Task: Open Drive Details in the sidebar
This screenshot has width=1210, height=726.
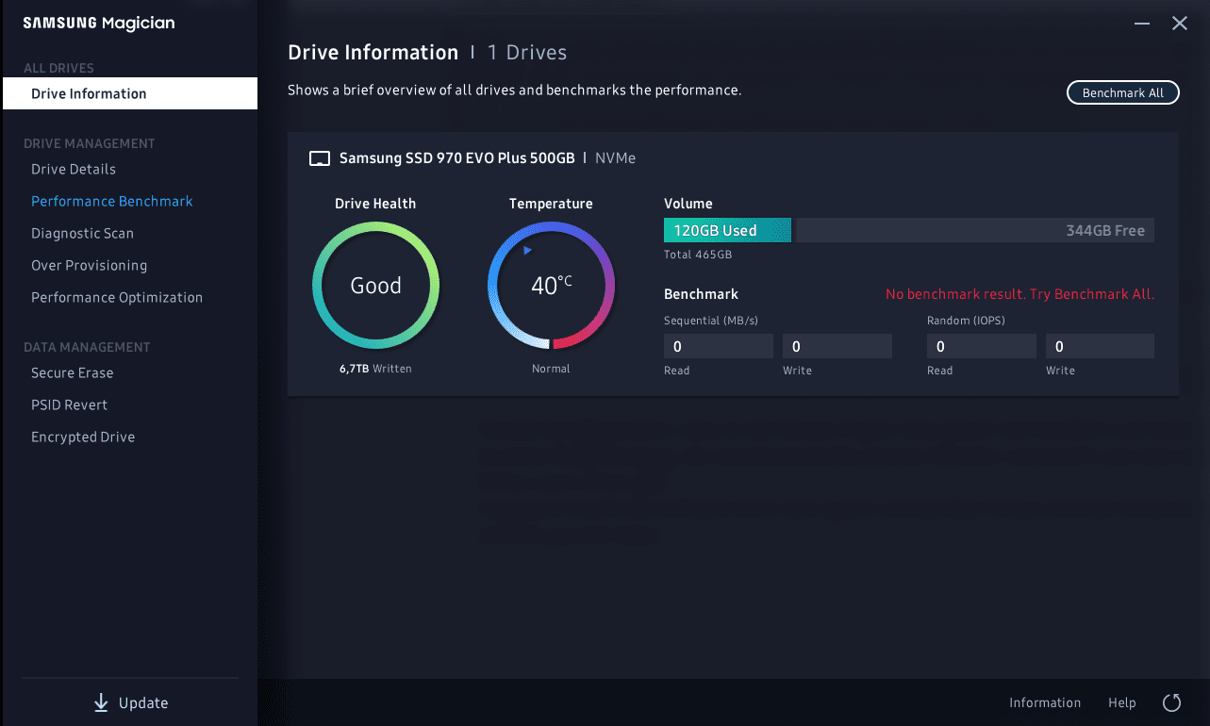Action: coord(74,170)
